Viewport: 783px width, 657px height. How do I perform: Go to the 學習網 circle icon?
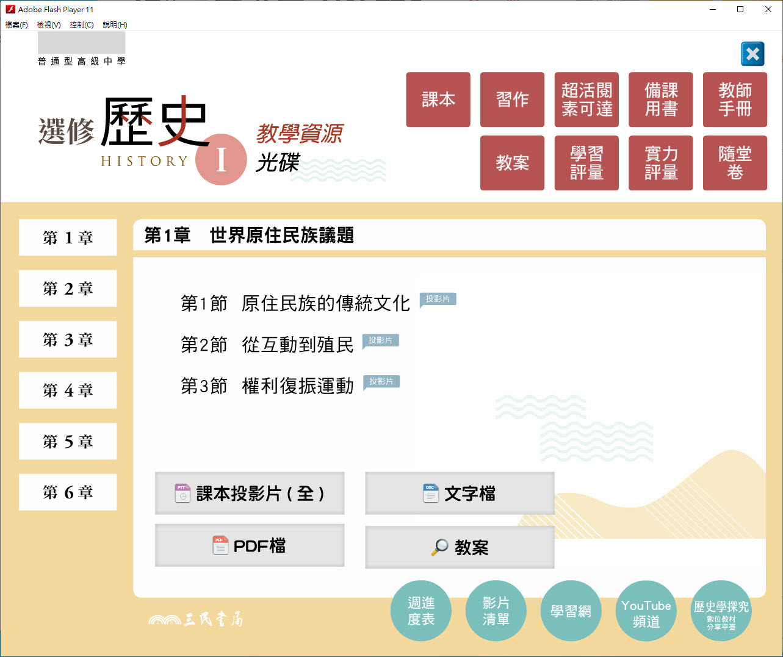[571, 611]
